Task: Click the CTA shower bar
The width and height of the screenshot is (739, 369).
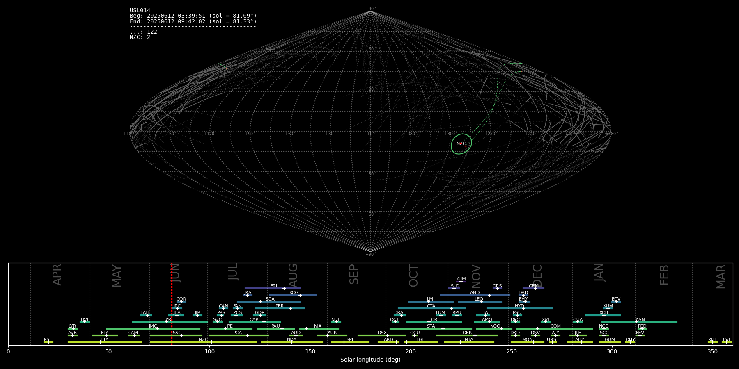Action: (x=432, y=308)
